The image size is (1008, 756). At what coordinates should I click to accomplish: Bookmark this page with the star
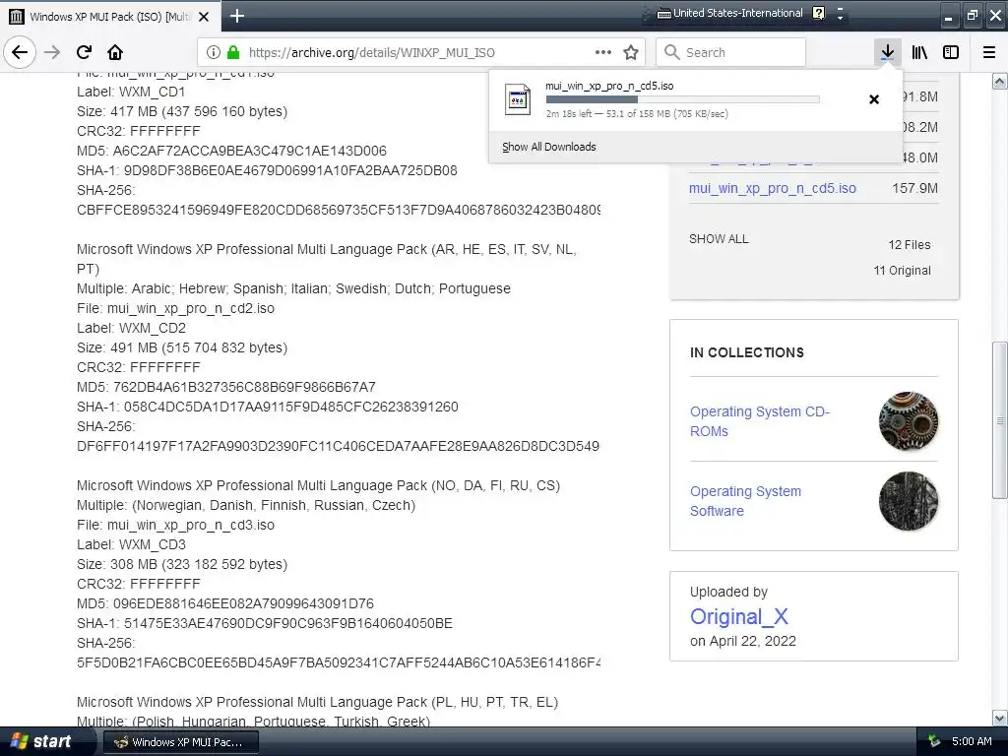click(631, 52)
